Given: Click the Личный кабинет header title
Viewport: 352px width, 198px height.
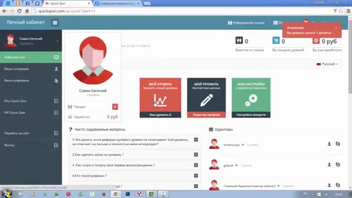Looking at the screenshot, I should point(25,22).
